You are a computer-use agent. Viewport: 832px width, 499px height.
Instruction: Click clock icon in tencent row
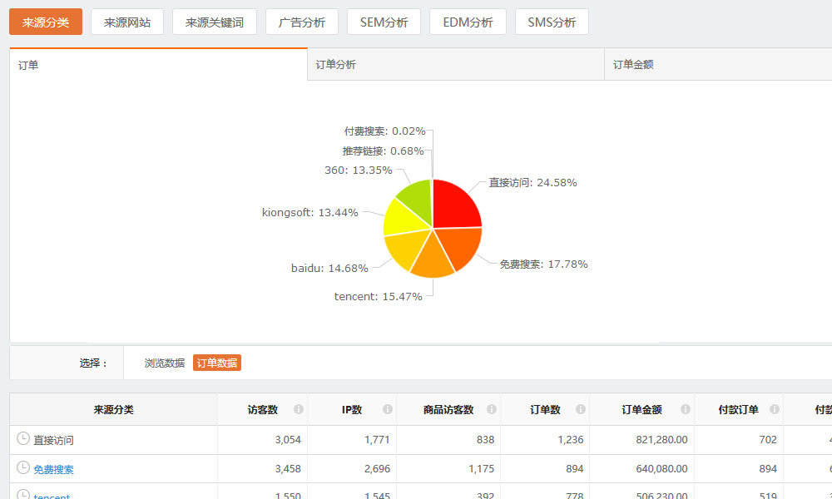coord(22,494)
